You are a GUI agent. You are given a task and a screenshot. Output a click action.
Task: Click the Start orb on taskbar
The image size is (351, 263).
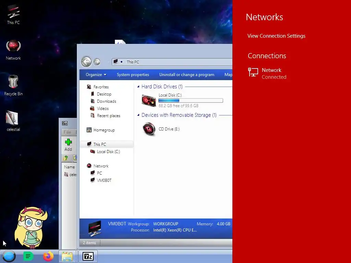(9, 256)
